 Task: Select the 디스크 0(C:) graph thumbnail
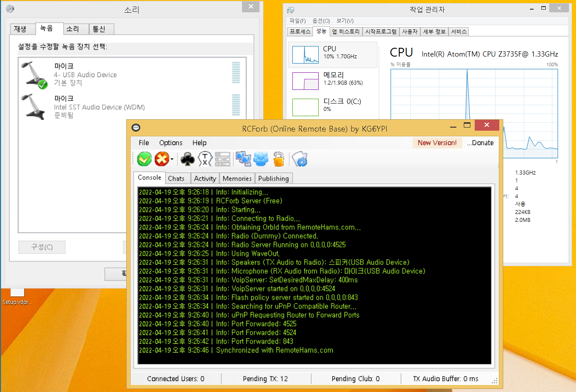coord(306,107)
